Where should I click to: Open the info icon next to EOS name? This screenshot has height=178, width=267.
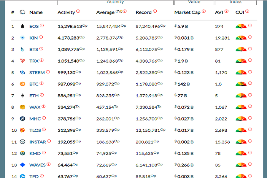(x=42, y=26)
